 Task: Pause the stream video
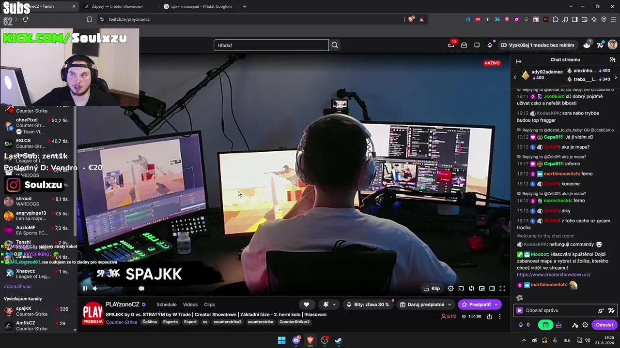point(85,289)
